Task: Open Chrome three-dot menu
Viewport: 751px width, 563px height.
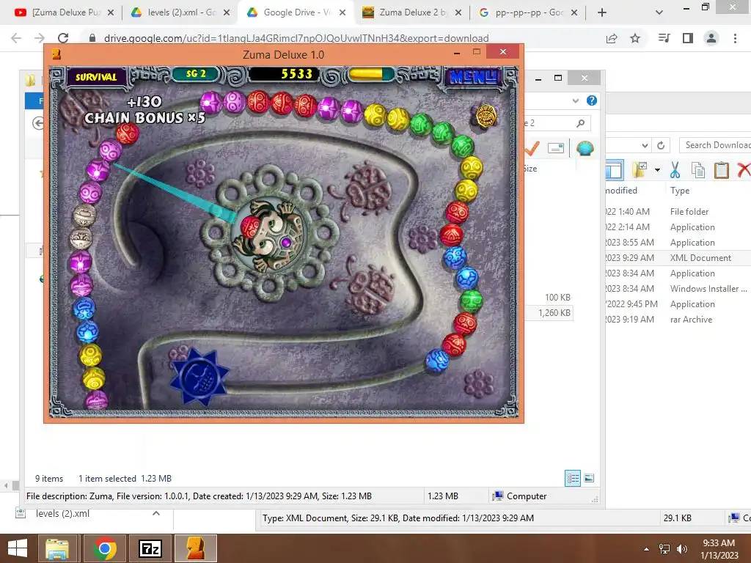Action: point(735,38)
